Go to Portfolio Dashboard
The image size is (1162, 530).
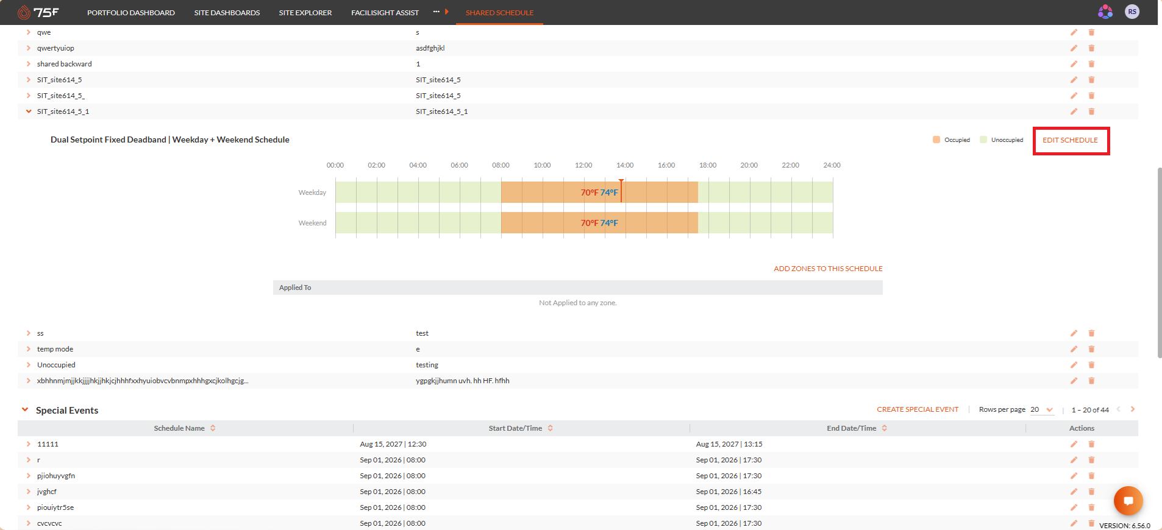pos(131,13)
